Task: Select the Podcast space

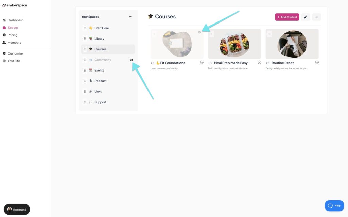Action: pyautogui.click(x=100, y=81)
